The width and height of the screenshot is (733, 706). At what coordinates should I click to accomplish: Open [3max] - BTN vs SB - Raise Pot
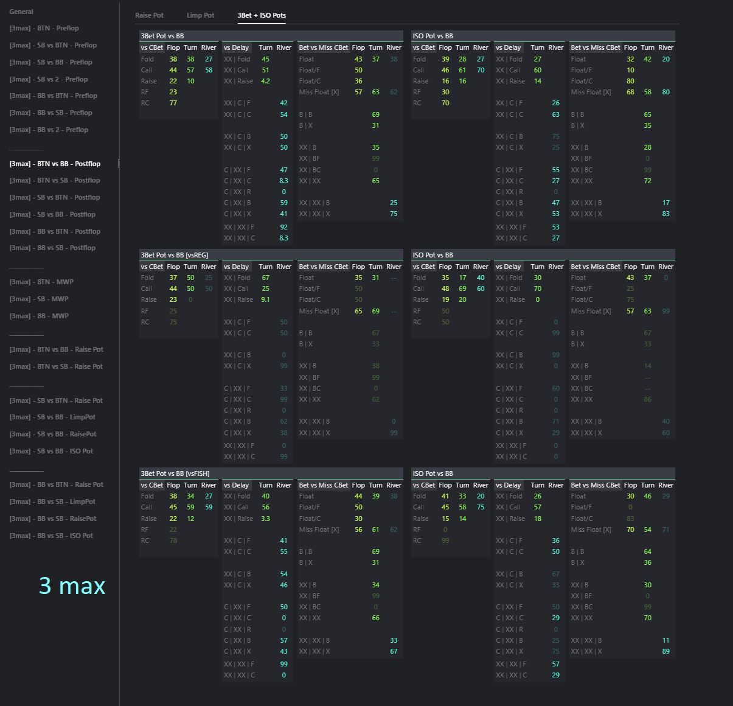point(56,366)
